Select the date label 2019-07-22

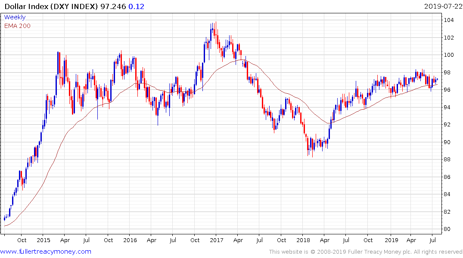point(443,6)
